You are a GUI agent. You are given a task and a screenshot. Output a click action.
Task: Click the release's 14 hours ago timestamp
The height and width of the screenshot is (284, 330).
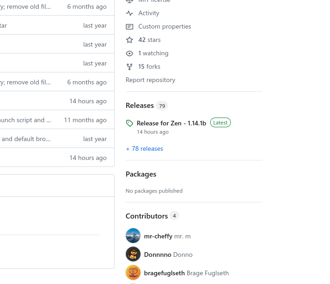tap(153, 132)
